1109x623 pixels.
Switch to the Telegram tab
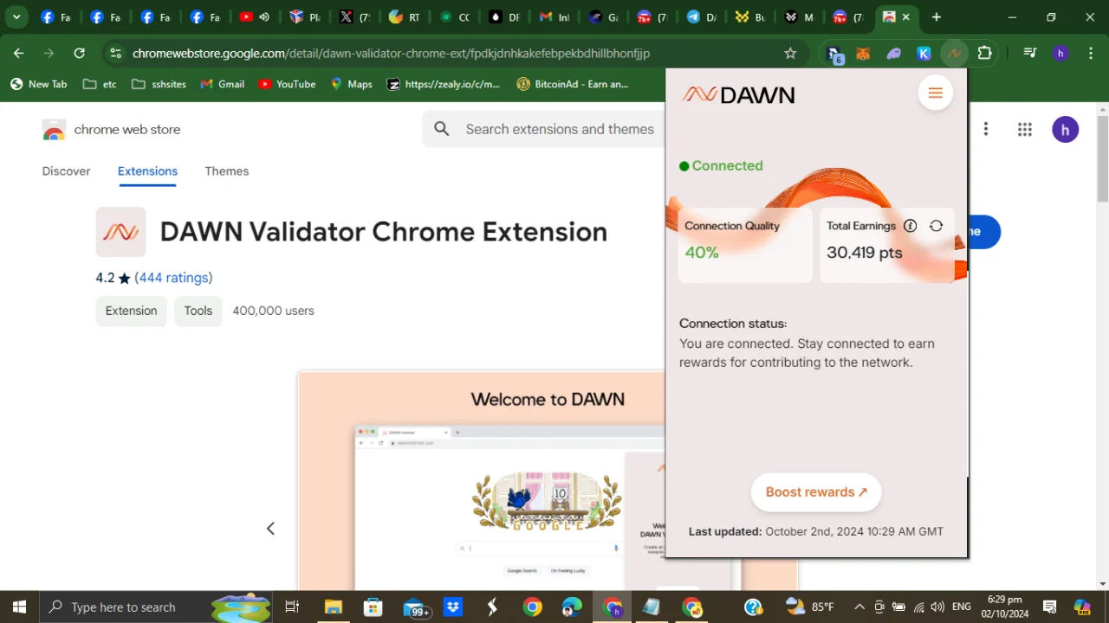(701, 17)
